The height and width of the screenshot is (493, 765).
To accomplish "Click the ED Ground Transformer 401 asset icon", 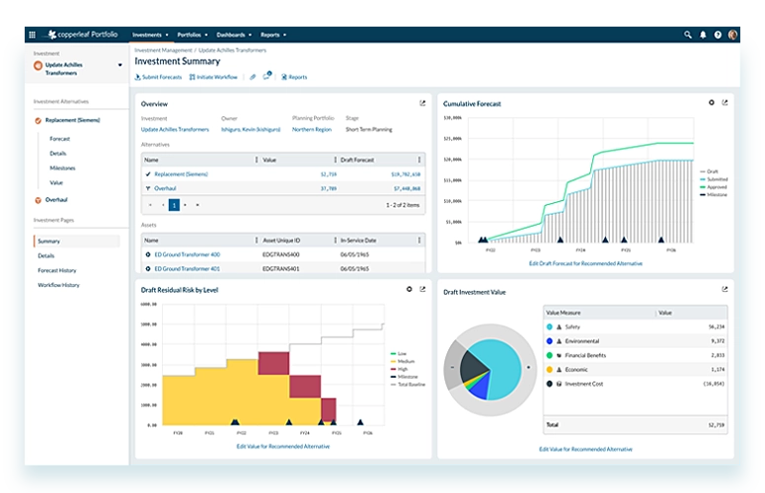I will click(148, 268).
